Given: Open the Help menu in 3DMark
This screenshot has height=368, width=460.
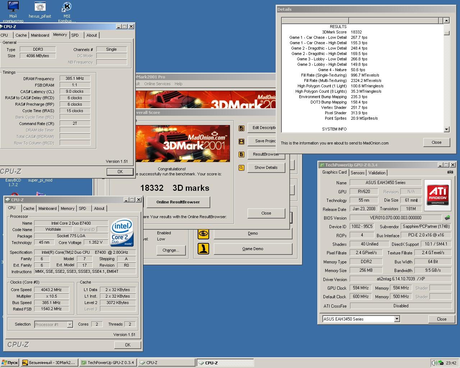Looking at the screenshot, I should pyautogui.click(x=179, y=84).
